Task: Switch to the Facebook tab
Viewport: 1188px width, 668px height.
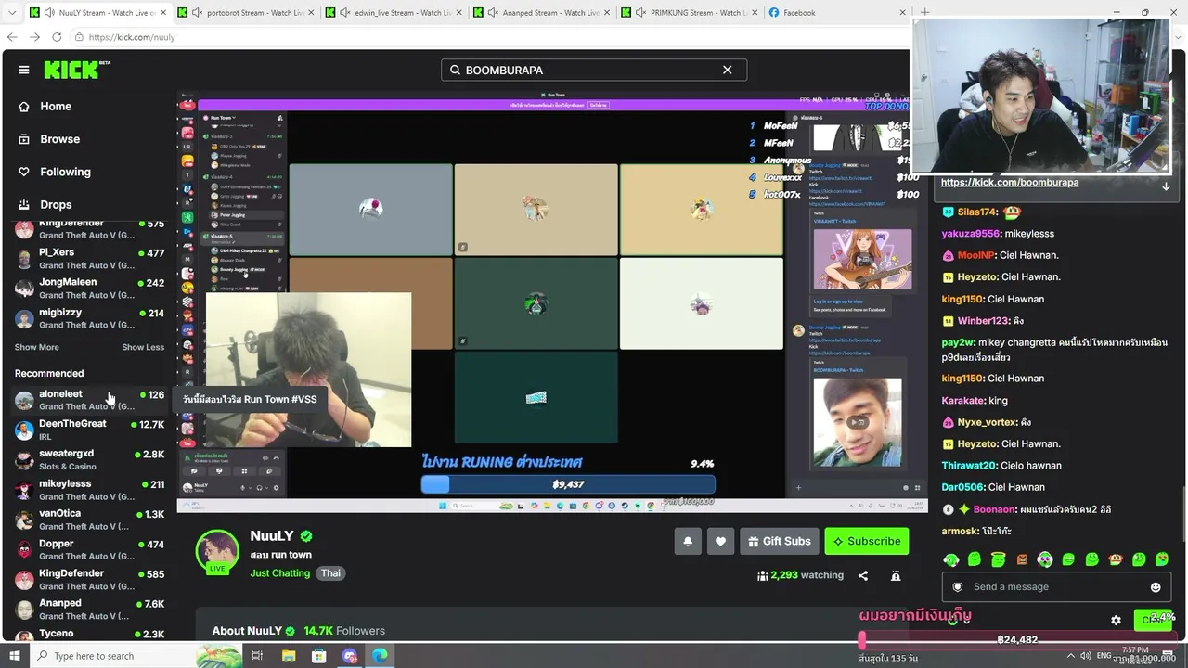Action: (x=835, y=13)
